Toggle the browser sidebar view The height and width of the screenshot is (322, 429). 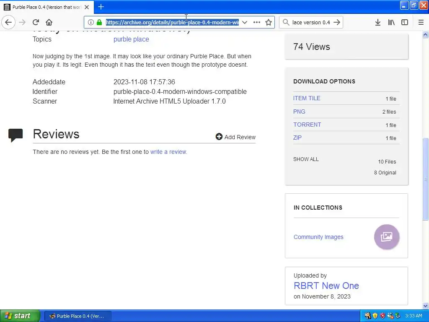405,22
